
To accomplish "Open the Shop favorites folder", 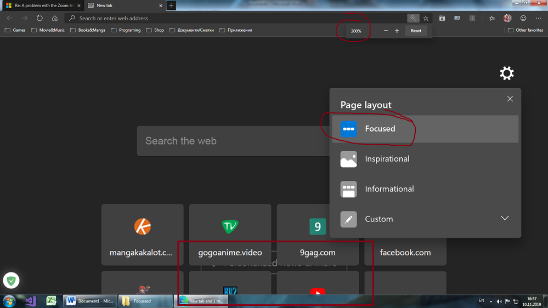I will (155, 30).
